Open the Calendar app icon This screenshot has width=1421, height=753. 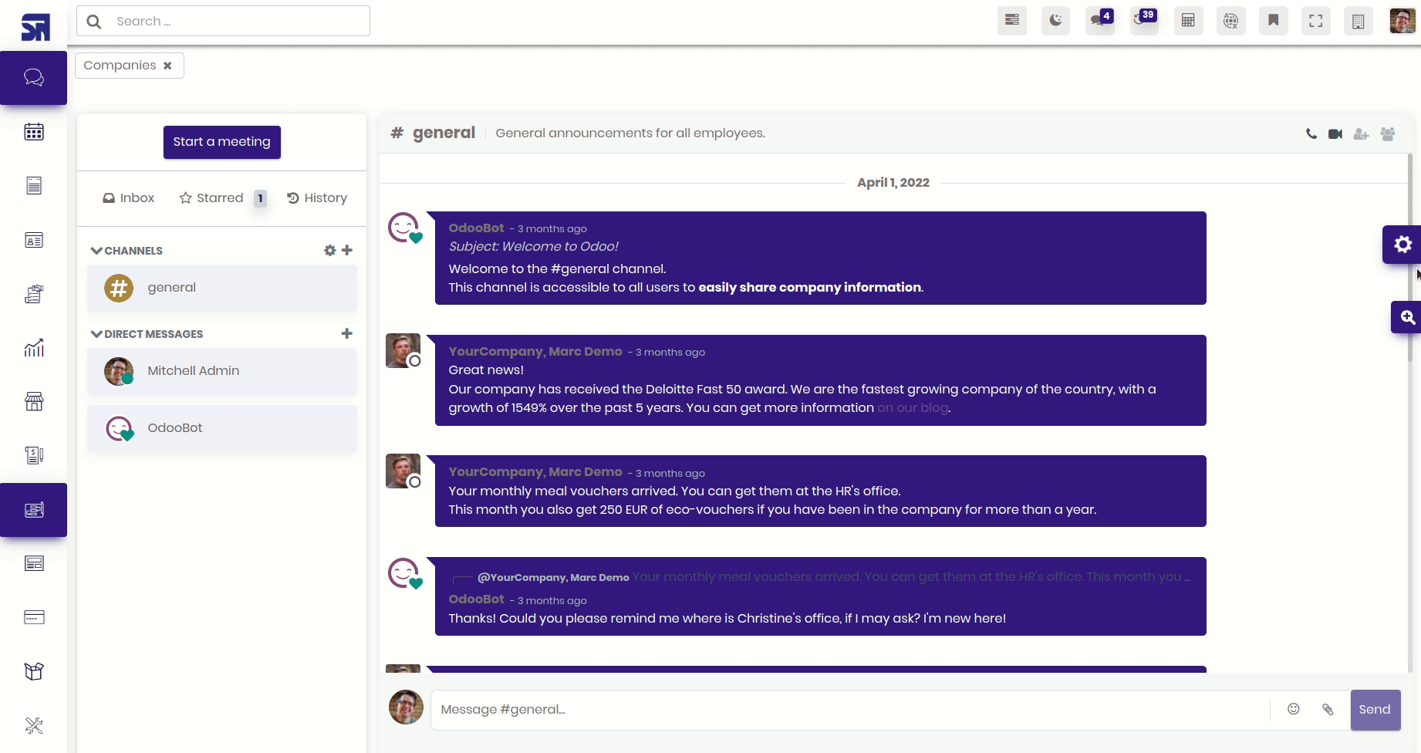click(x=34, y=132)
